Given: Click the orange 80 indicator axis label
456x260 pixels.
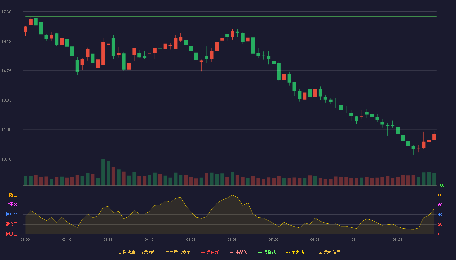Looking at the screenshot, I should [440, 195].
